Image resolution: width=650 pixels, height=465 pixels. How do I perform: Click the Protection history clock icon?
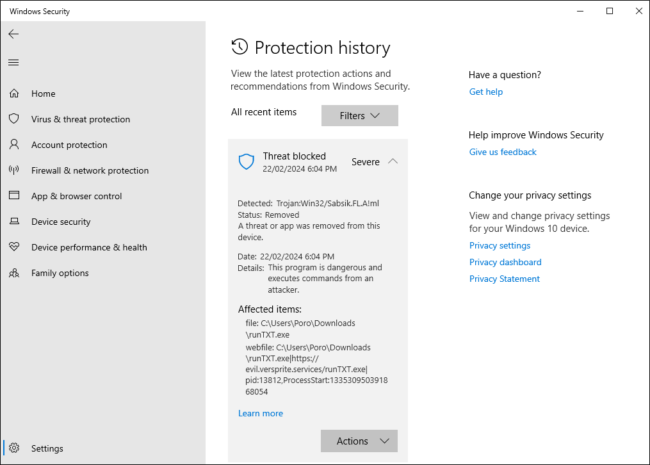[x=240, y=47]
